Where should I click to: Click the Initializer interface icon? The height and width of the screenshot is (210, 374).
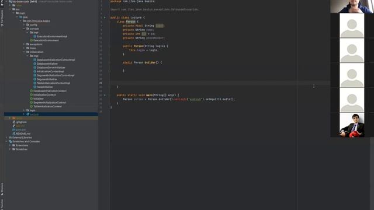[x=31, y=99]
